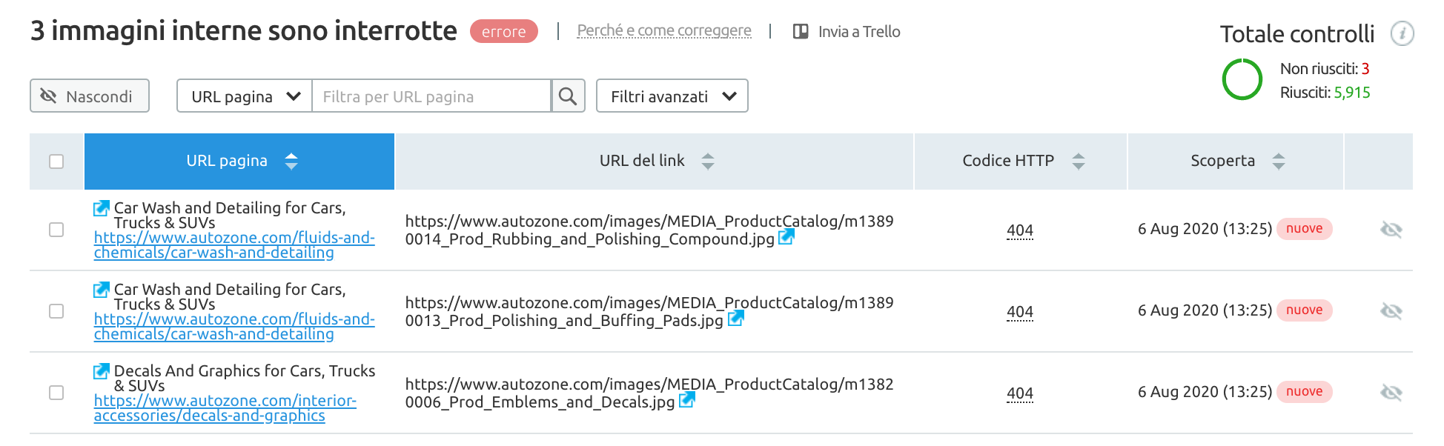
Task: Hide the Rubbing and Polishing Compound row
Action: point(1391,230)
